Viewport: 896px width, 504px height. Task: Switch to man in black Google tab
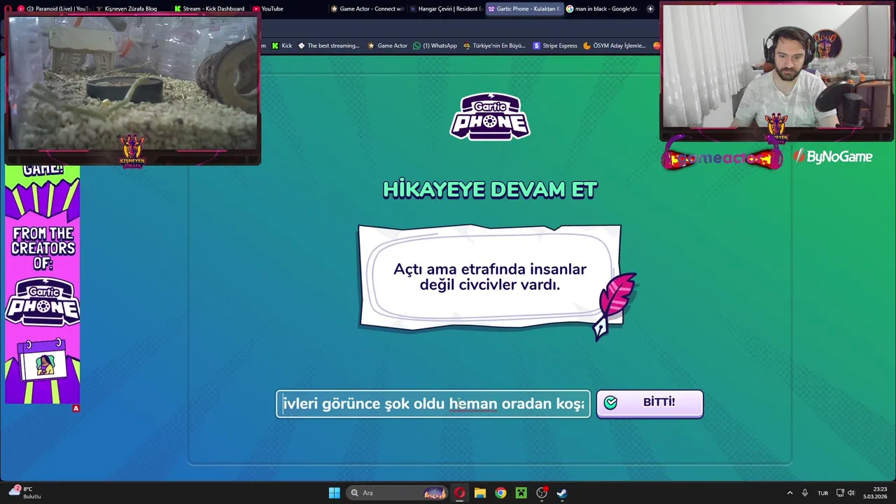click(x=601, y=8)
